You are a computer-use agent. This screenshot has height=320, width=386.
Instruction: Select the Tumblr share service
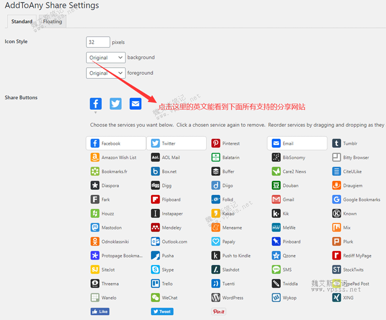pyautogui.click(x=350, y=144)
